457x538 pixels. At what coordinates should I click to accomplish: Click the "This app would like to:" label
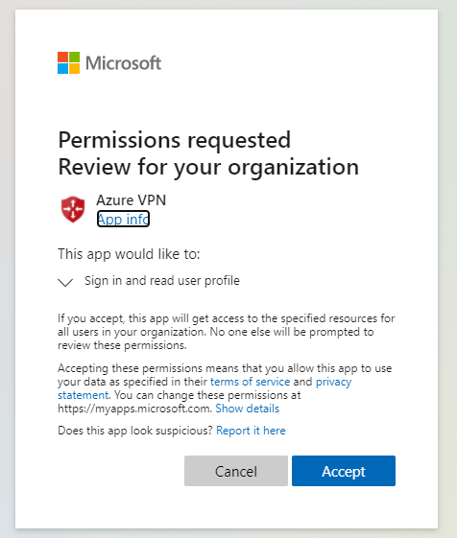129,254
